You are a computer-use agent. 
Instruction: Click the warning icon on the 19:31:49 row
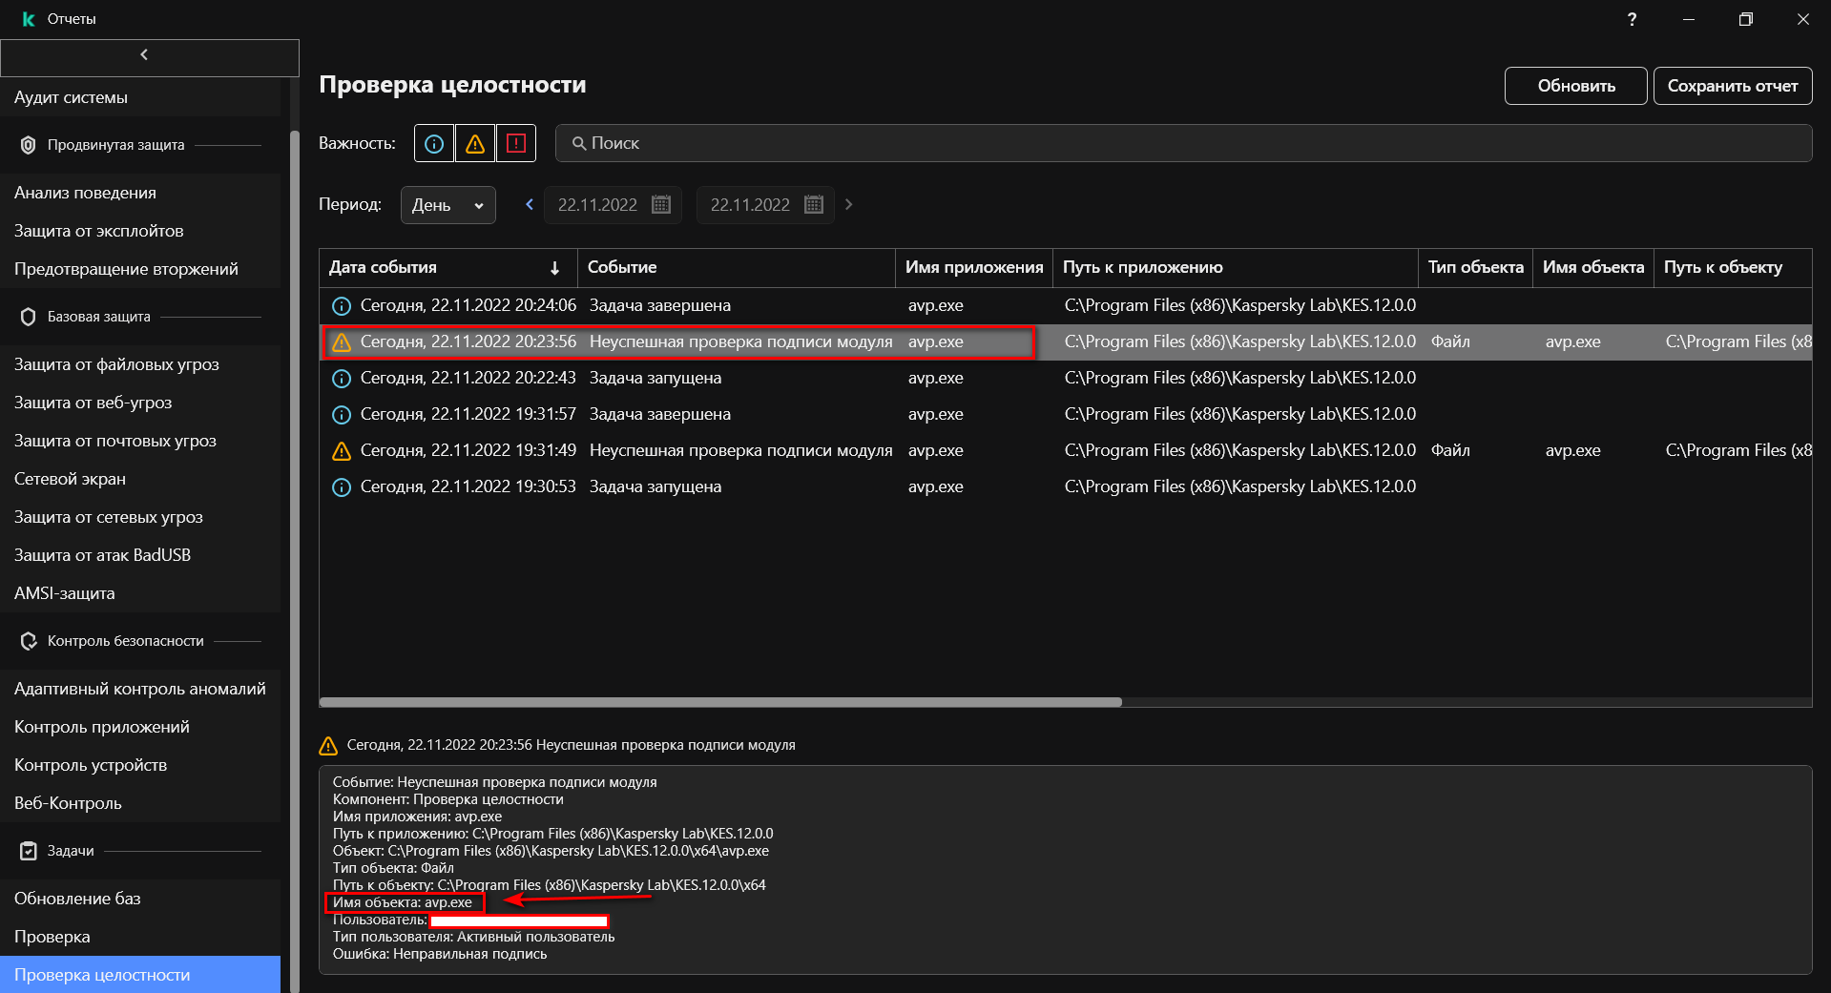point(342,451)
